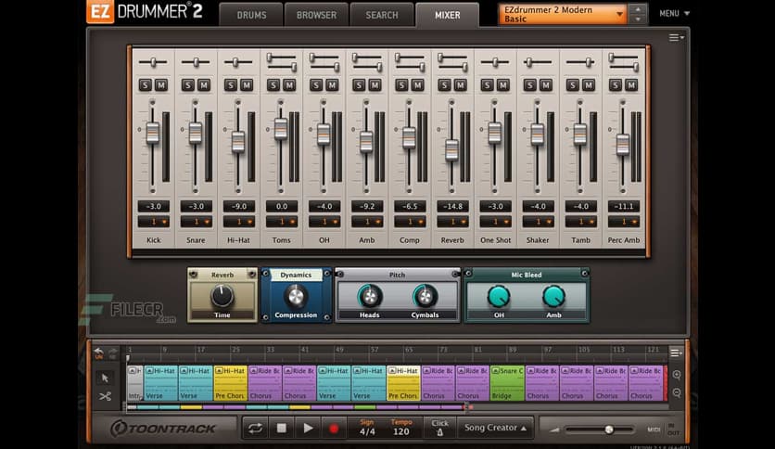The image size is (775, 449).
Task: Mute the Kick channel
Action: coord(161,85)
